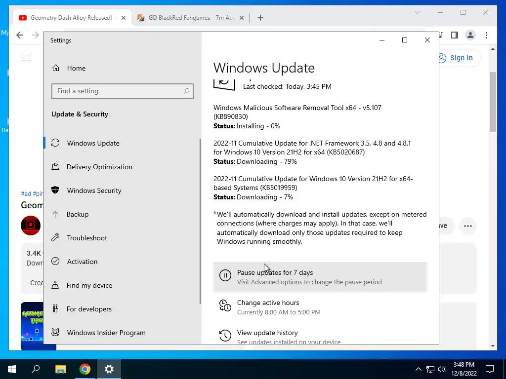Close the Geometry Dash Alloy tab
506x379 pixels.
123,18
